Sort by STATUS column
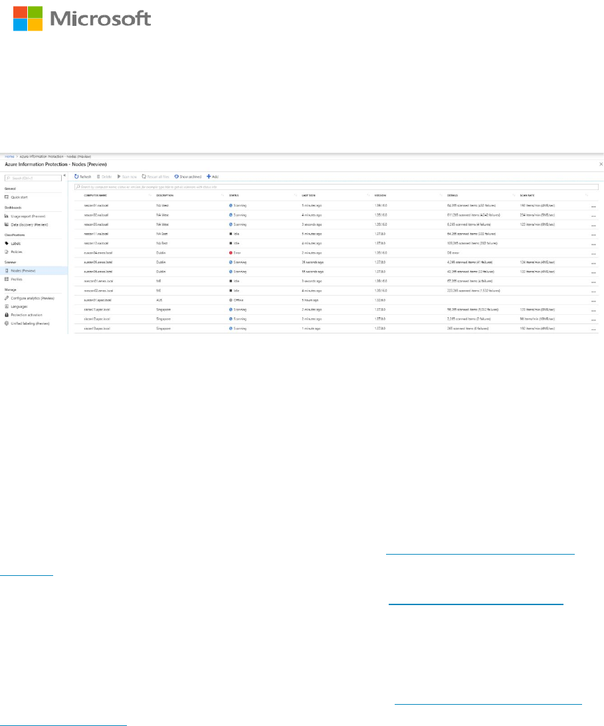The image size is (604, 726). click(234, 195)
